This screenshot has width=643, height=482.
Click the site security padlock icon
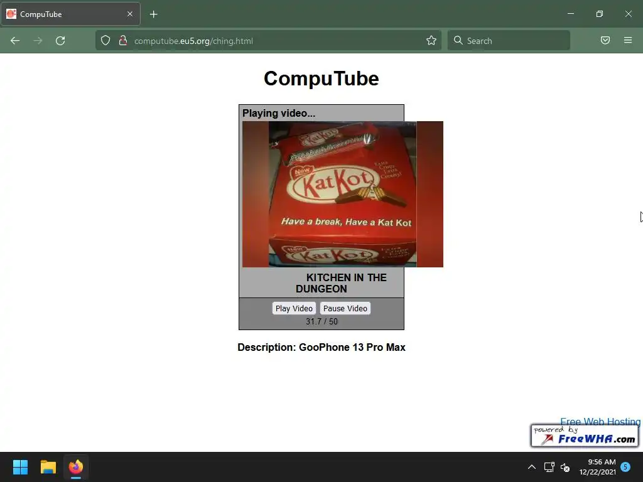(x=122, y=41)
